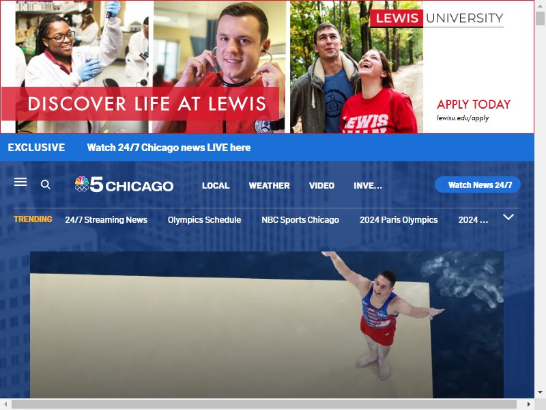Expand the trending topics chevron
Screen dimensions: 546x410
coord(508,217)
